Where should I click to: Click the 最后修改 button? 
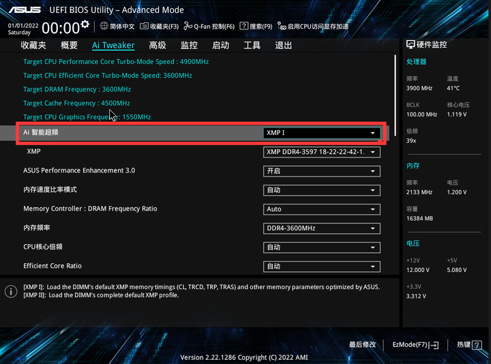[362, 345]
